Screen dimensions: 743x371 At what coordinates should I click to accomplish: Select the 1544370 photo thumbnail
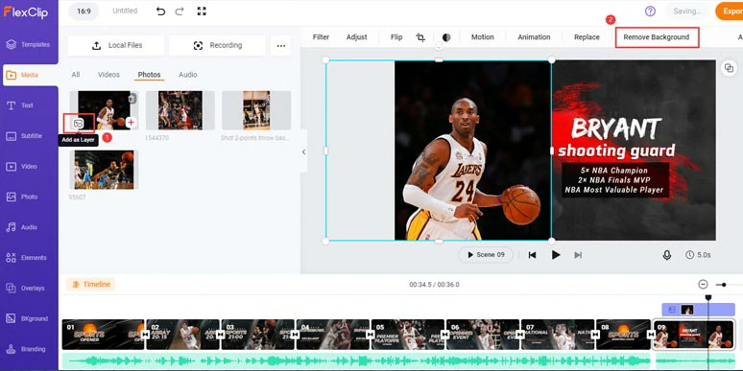(x=180, y=110)
